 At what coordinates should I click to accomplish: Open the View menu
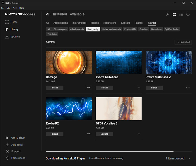tap(15, 8)
